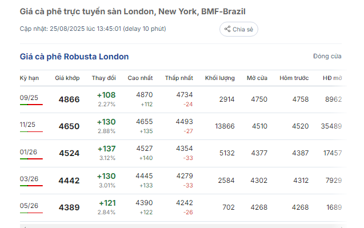
Task: Open the 01/26 contract row
Action: tap(183, 153)
